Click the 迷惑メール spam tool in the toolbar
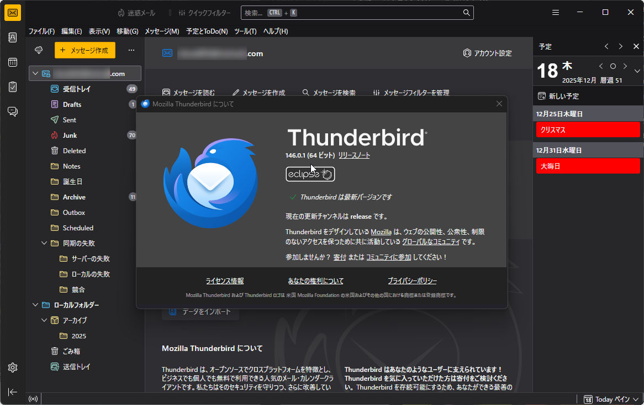The width and height of the screenshot is (644, 405). click(x=136, y=12)
